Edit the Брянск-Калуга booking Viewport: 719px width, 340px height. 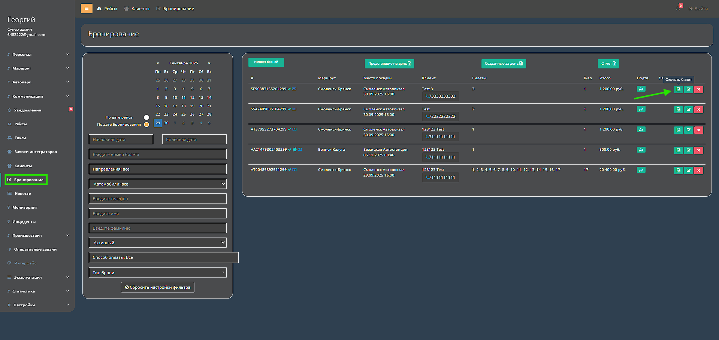pos(688,150)
